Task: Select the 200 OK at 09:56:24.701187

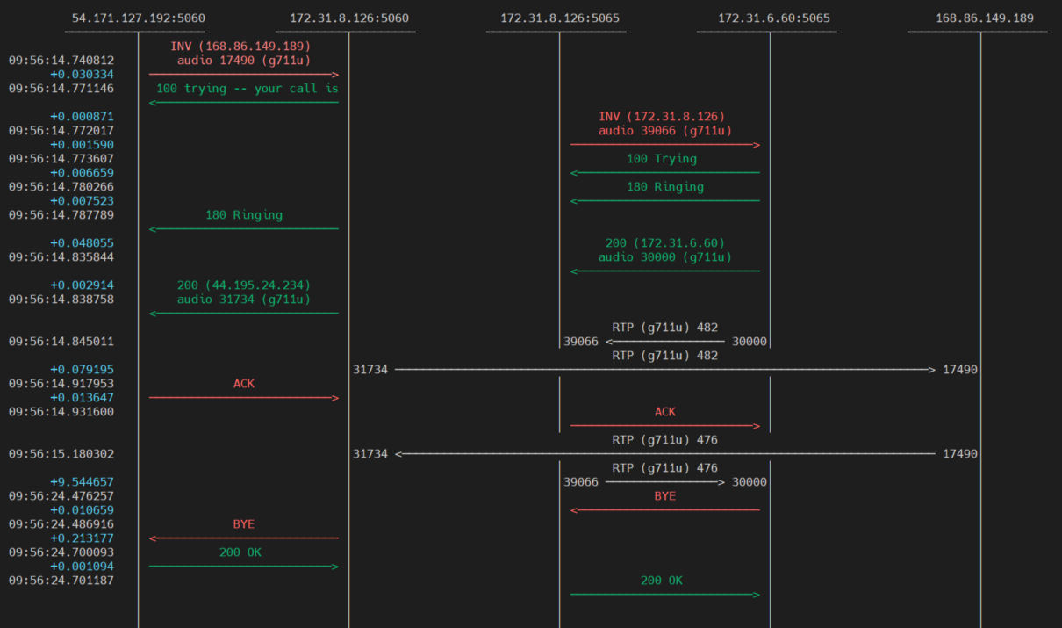Action: coord(662,580)
